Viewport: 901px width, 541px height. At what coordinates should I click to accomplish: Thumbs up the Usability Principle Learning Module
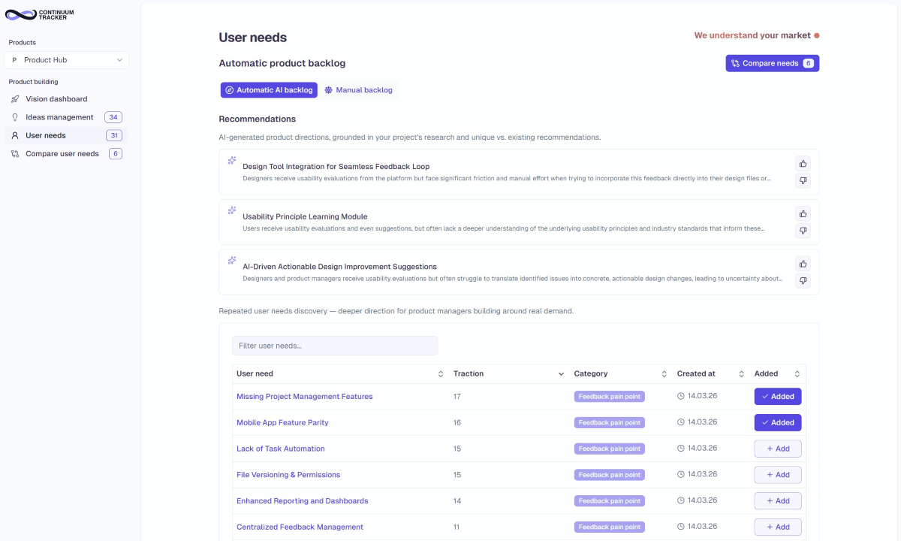803,214
